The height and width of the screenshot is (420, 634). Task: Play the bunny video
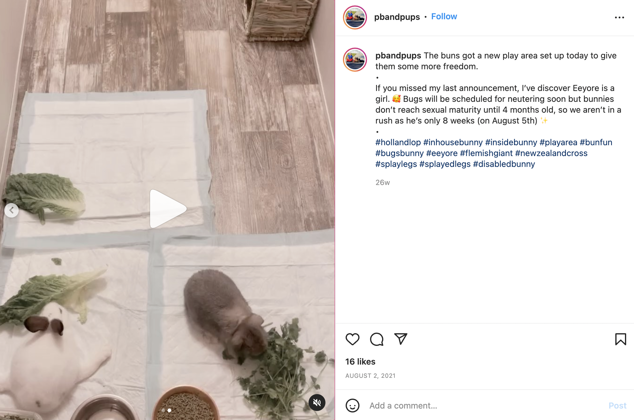pyautogui.click(x=168, y=209)
